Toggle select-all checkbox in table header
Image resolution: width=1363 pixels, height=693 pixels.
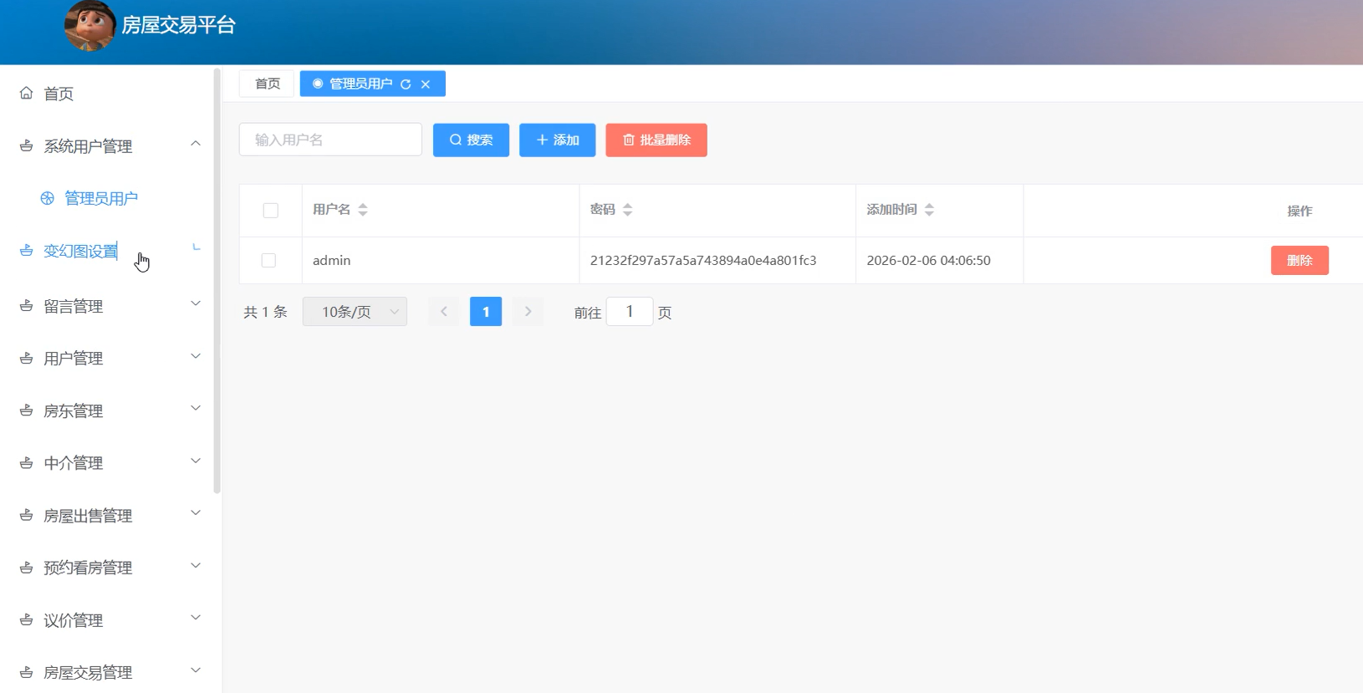(x=271, y=211)
